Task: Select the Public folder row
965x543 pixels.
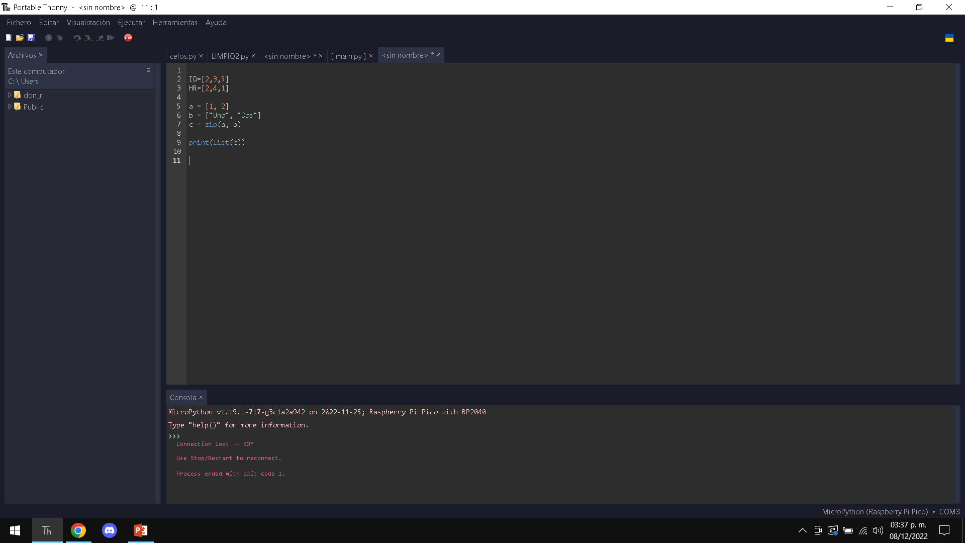Action: point(79,107)
